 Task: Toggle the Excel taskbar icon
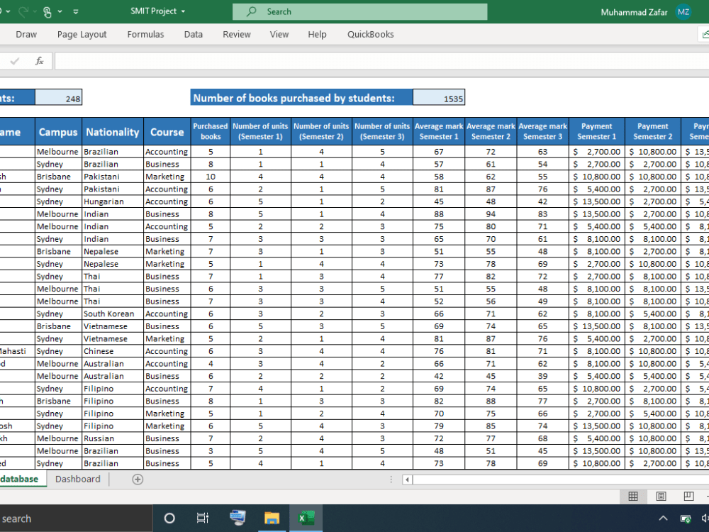click(x=306, y=517)
